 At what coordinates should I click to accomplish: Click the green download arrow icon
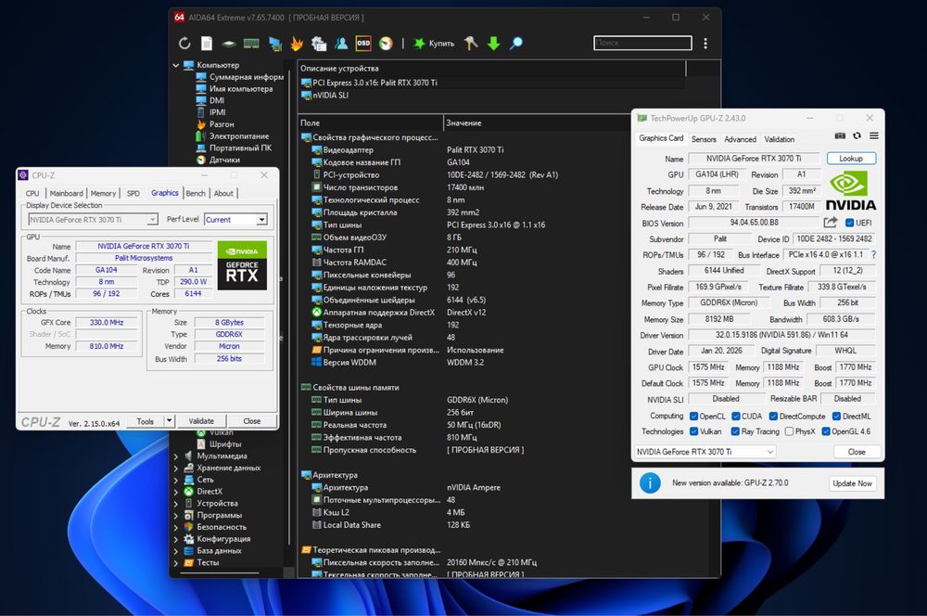[x=493, y=44]
